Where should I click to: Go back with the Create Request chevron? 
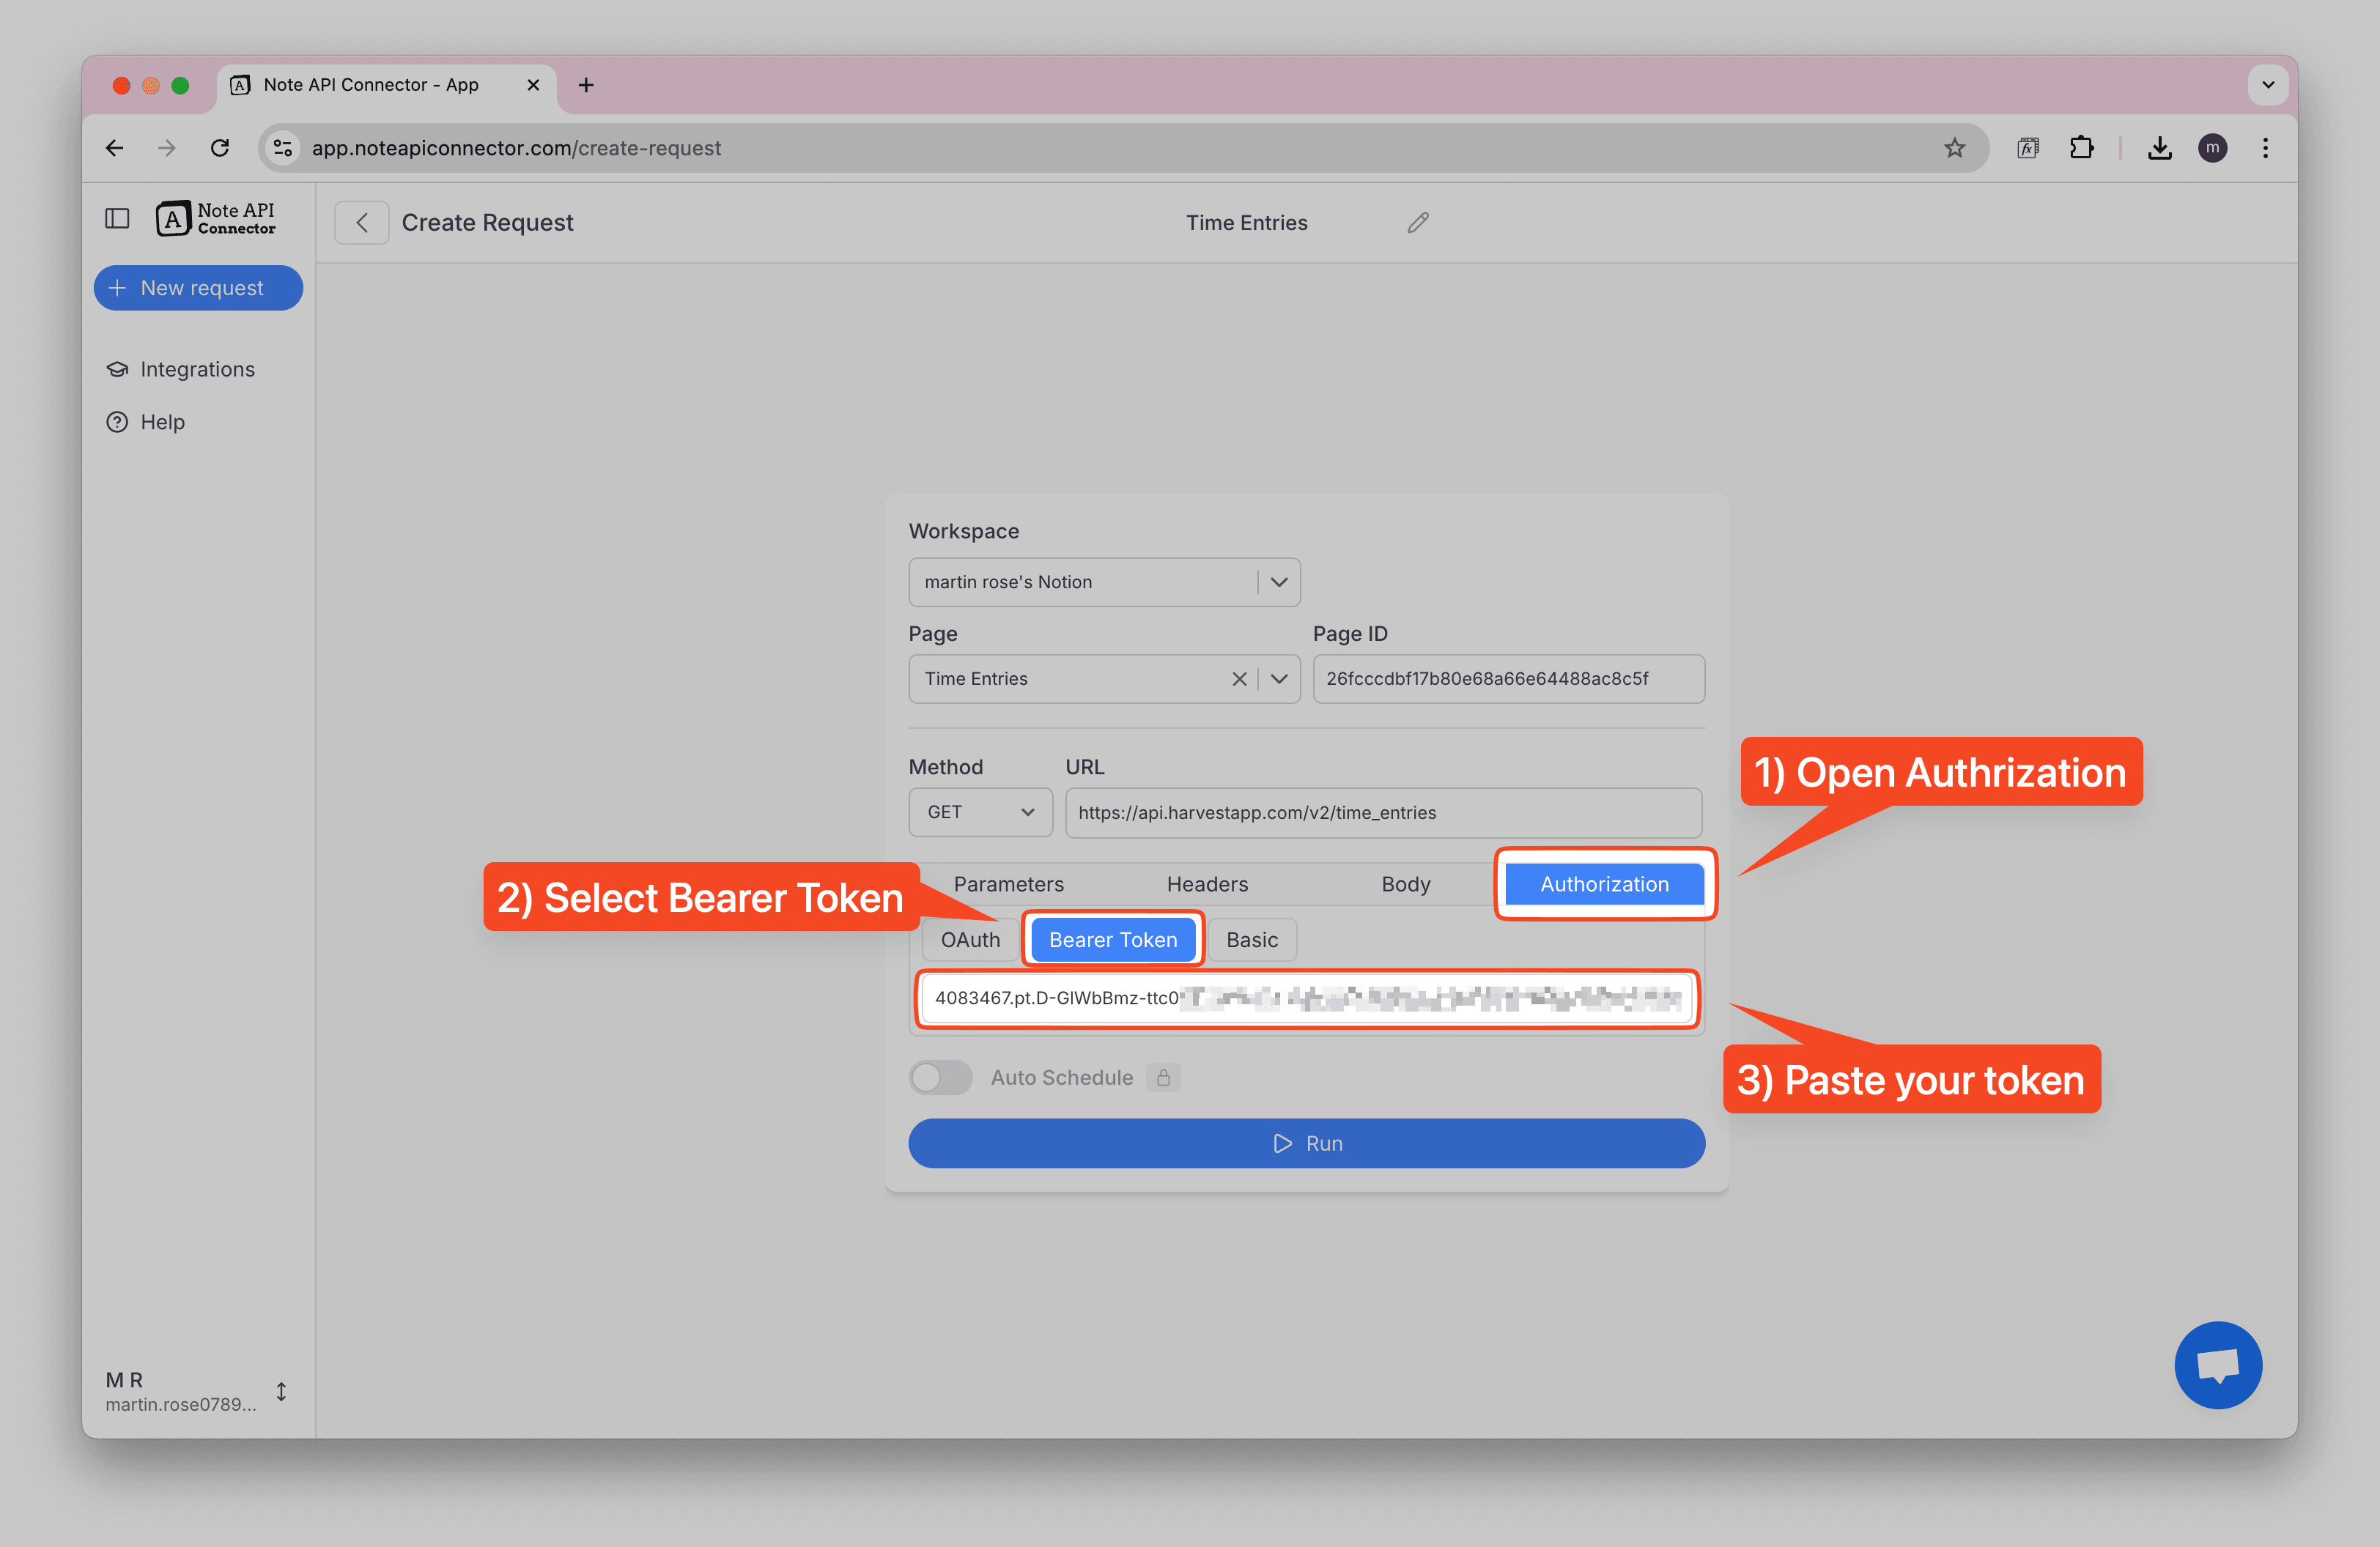click(x=362, y=223)
